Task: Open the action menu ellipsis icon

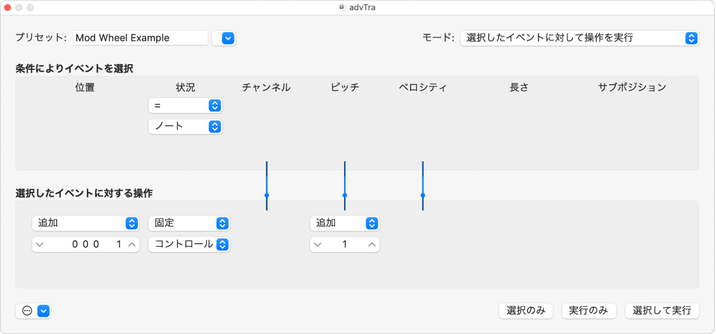Action: point(25,311)
